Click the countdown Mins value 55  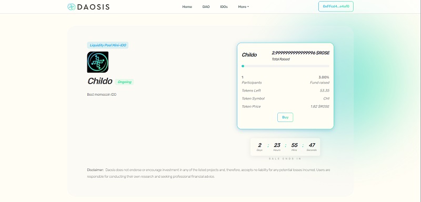coord(294,145)
